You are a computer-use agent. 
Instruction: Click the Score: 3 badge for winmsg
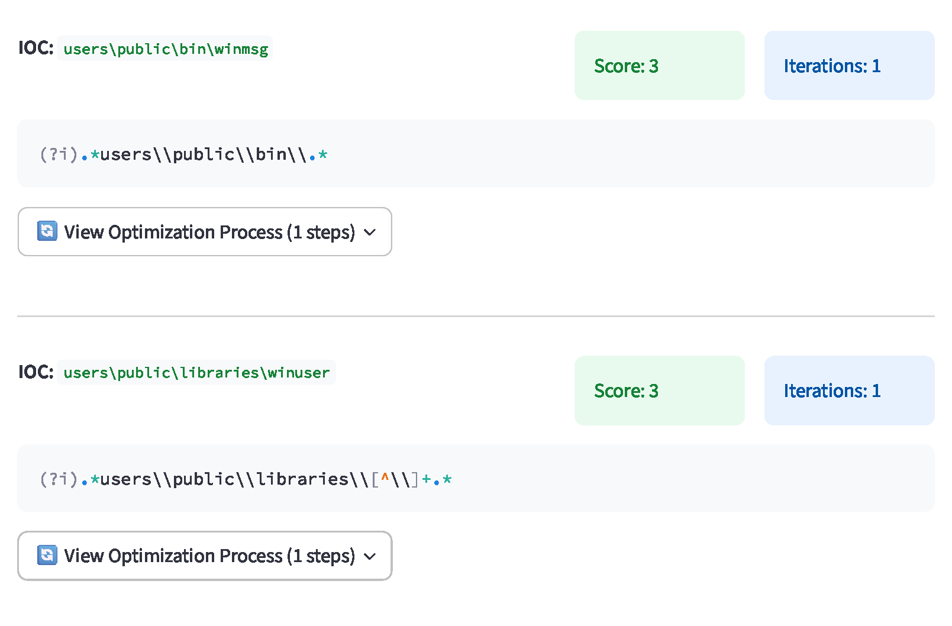pyautogui.click(x=659, y=65)
